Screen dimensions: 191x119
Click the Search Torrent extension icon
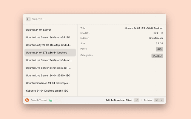click(x=27, y=100)
